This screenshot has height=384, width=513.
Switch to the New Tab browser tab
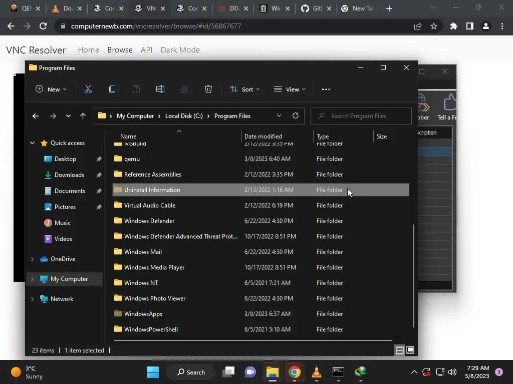[x=358, y=8]
